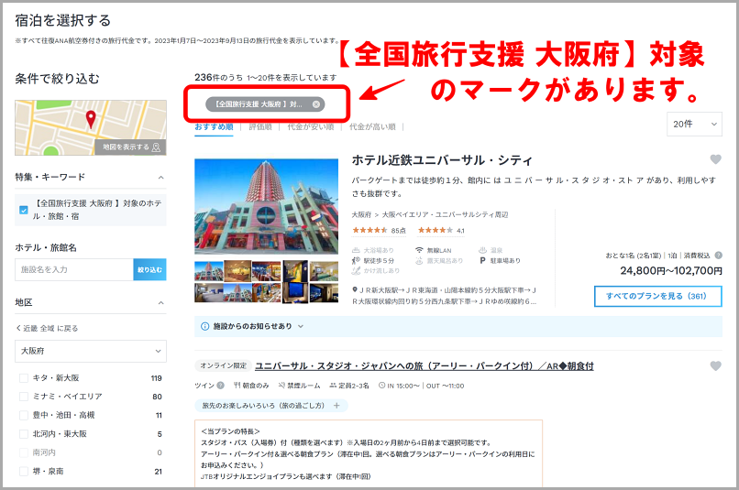Screen dimensions: 739x490
Task: Open the ユニバーサル・スタジオ・ジャパンへの旅 plan link
Action: point(425,366)
